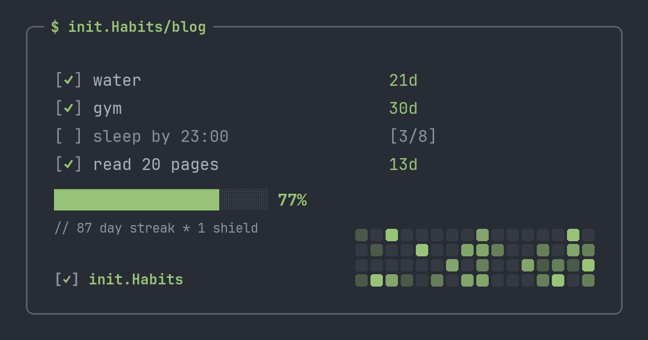Click the dotted unfilled progress bar section
The width and height of the screenshot is (648, 340).
244,200
